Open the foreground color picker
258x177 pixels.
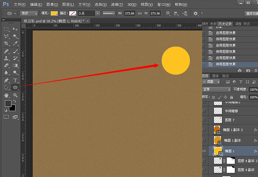8,103
